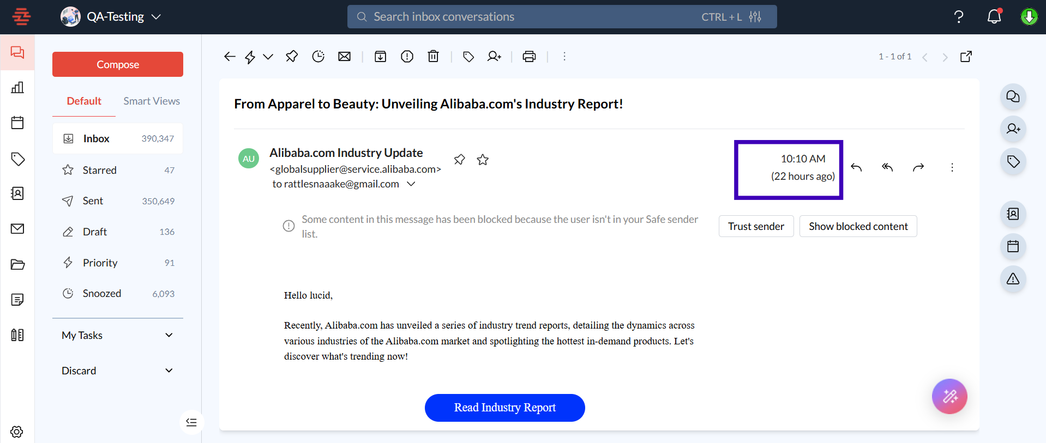Click the reply all arrow icon

coord(887,167)
